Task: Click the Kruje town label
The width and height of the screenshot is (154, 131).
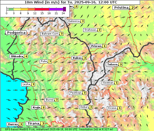Action: tap(36, 107)
